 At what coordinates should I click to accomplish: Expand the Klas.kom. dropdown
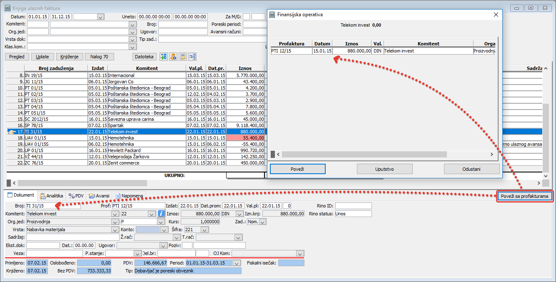(x=133, y=47)
